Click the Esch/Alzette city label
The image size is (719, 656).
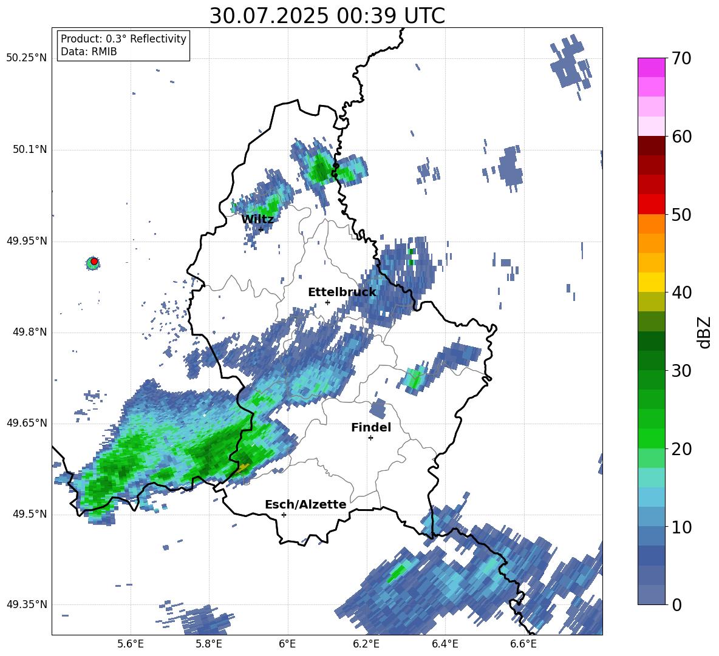point(305,504)
